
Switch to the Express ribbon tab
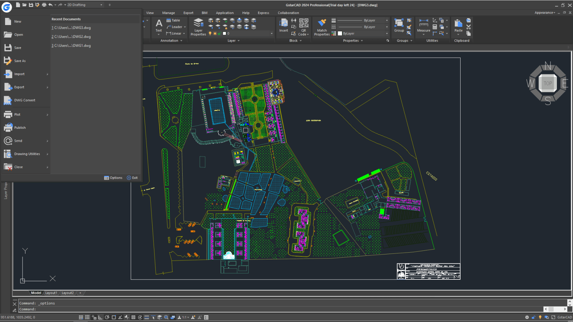[x=263, y=13]
